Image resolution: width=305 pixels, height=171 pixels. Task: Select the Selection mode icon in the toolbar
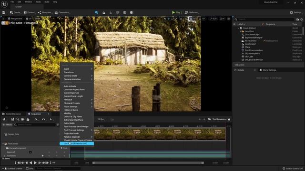pyautogui.click(x=97, y=12)
